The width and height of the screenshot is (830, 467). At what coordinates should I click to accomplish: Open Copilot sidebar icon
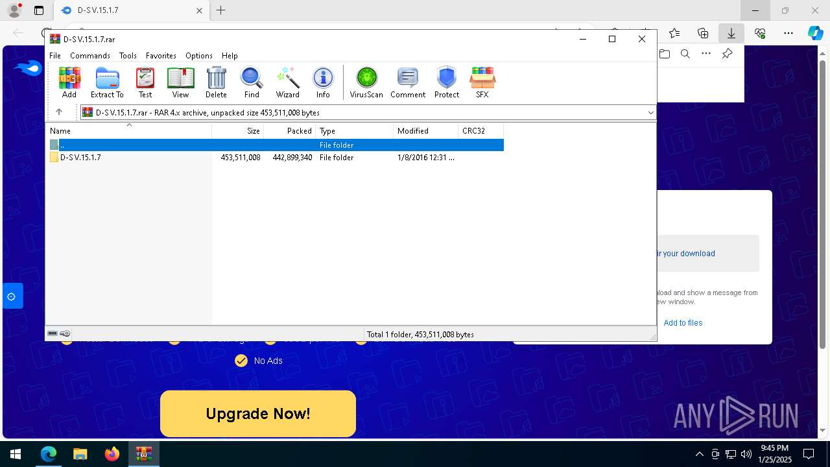tap(815, 33)
